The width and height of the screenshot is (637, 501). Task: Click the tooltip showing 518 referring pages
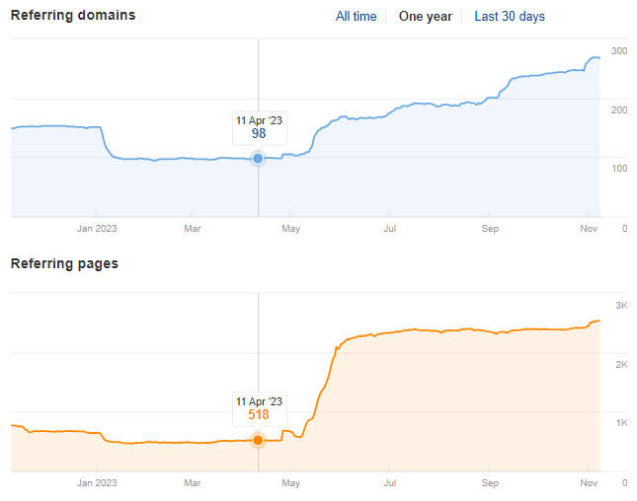pos(259,408)
